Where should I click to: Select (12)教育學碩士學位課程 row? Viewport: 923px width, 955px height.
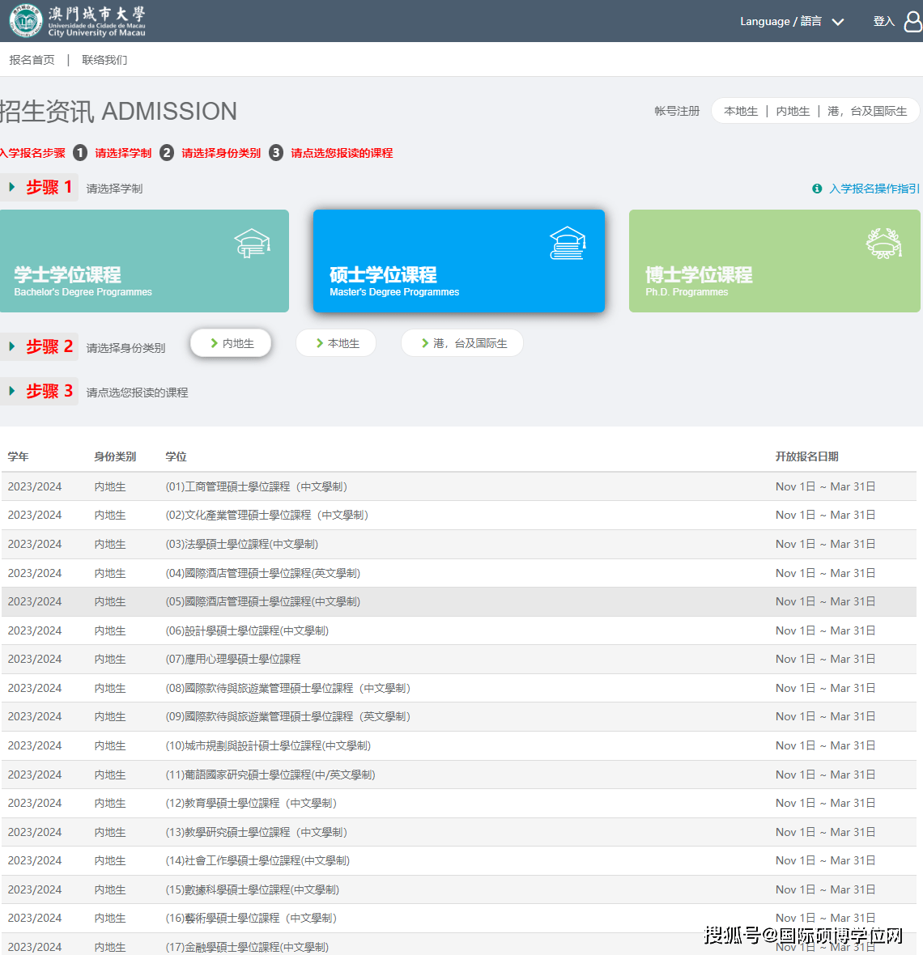[x=459, y=804]
